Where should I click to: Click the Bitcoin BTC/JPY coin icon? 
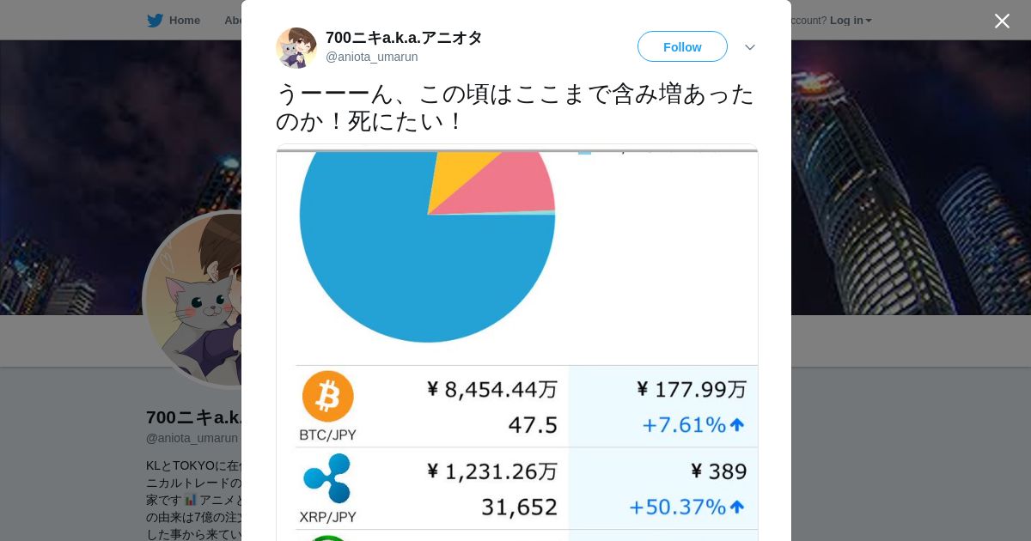click(328, 397)
